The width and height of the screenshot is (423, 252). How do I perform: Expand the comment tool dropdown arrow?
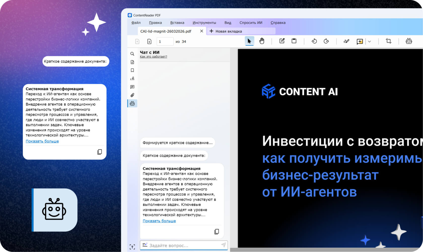coord(369,42)
